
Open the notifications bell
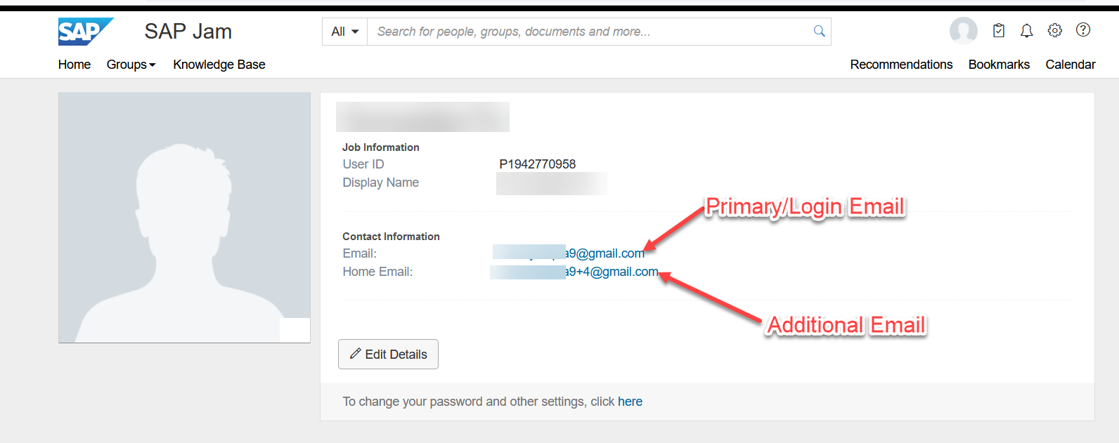[1027, 30]
